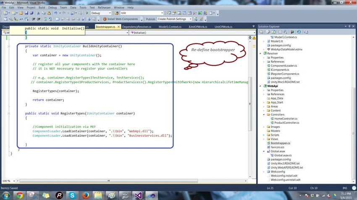Click the Cut scissors icon

coord(38,13)
